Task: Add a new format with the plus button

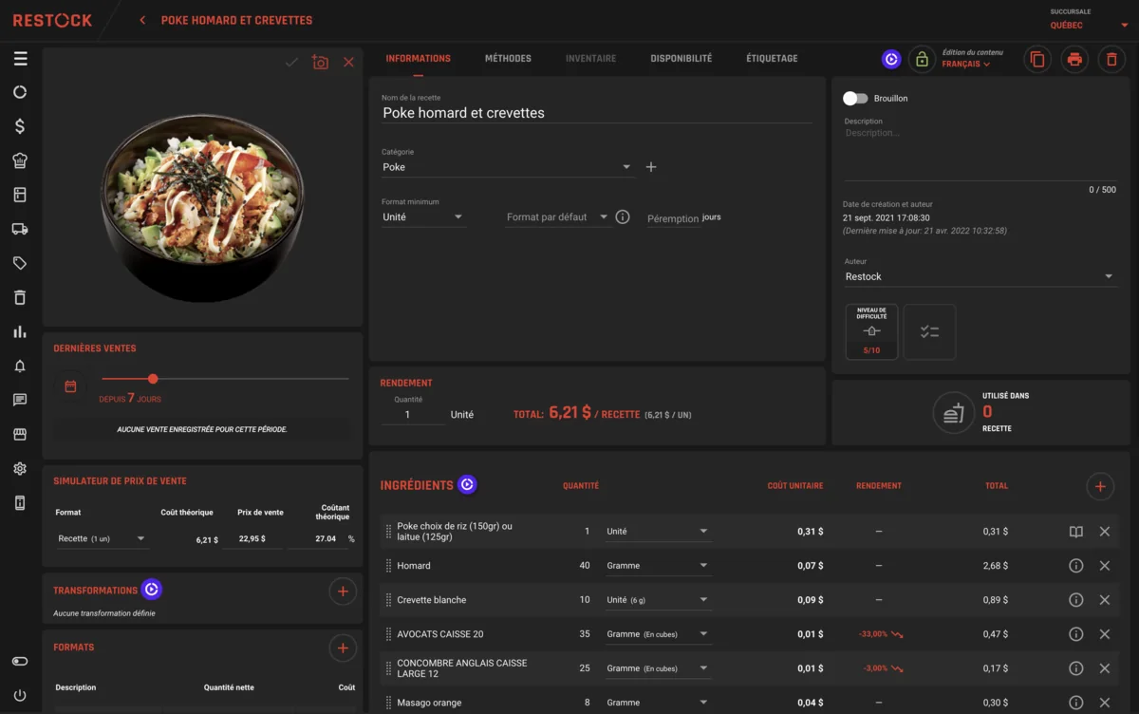Action: [343, 648]
